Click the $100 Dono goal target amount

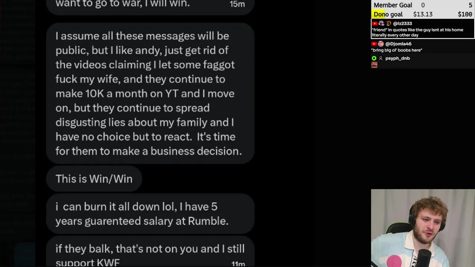click(x=465, y=14)
